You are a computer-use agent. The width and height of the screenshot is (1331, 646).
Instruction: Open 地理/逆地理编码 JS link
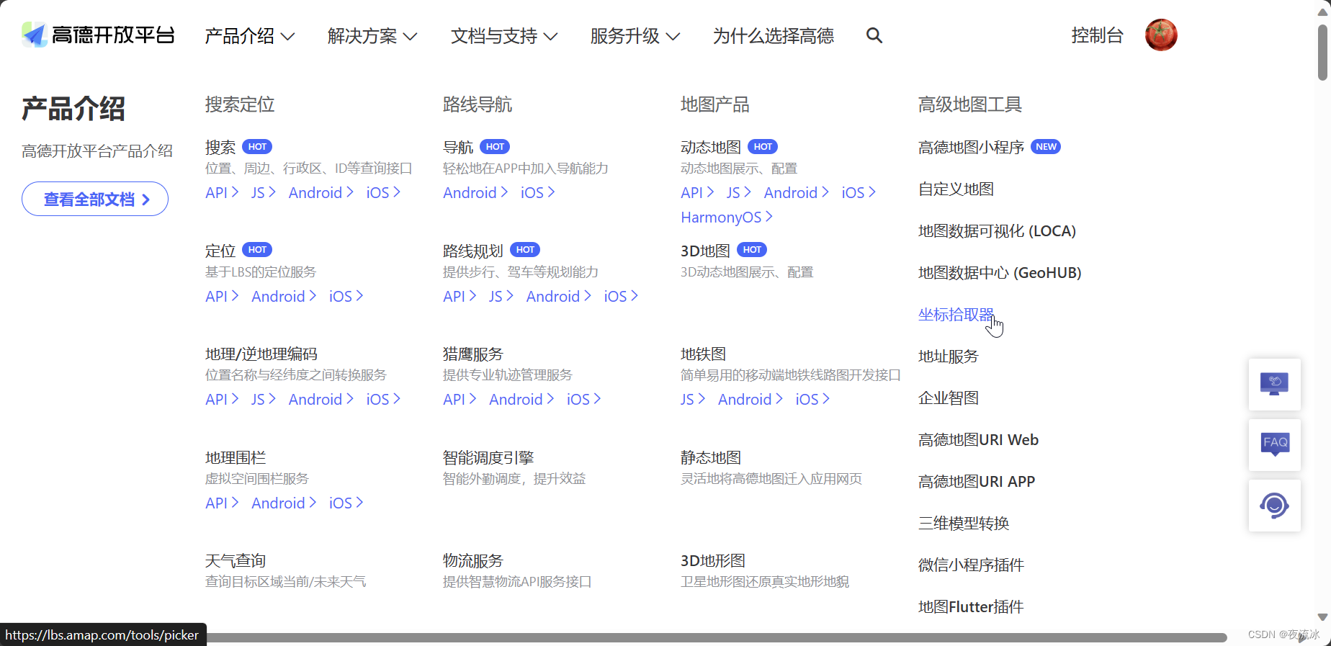coord(263,400)
